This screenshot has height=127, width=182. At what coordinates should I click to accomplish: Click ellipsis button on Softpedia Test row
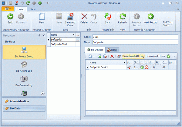tap(78, 44)
